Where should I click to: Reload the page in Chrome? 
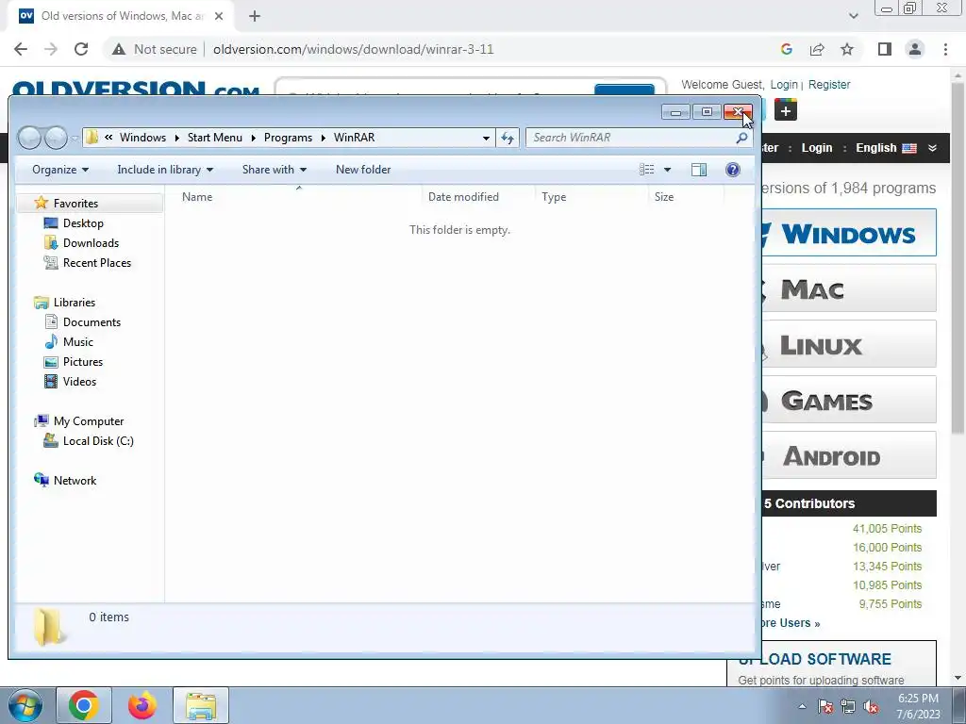(81, 49)
